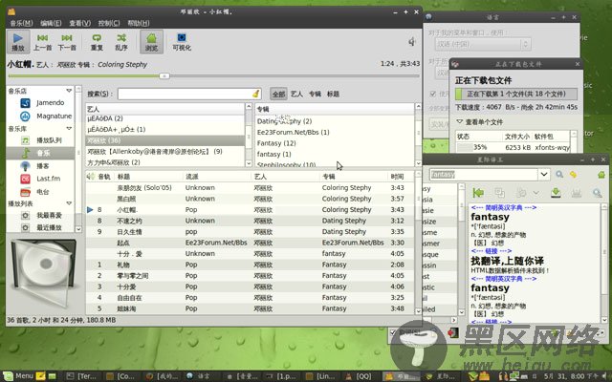The height and width of the screenshot is (382, 612).
Task: Clear the search field with broom icon
Action: (256, 94)
